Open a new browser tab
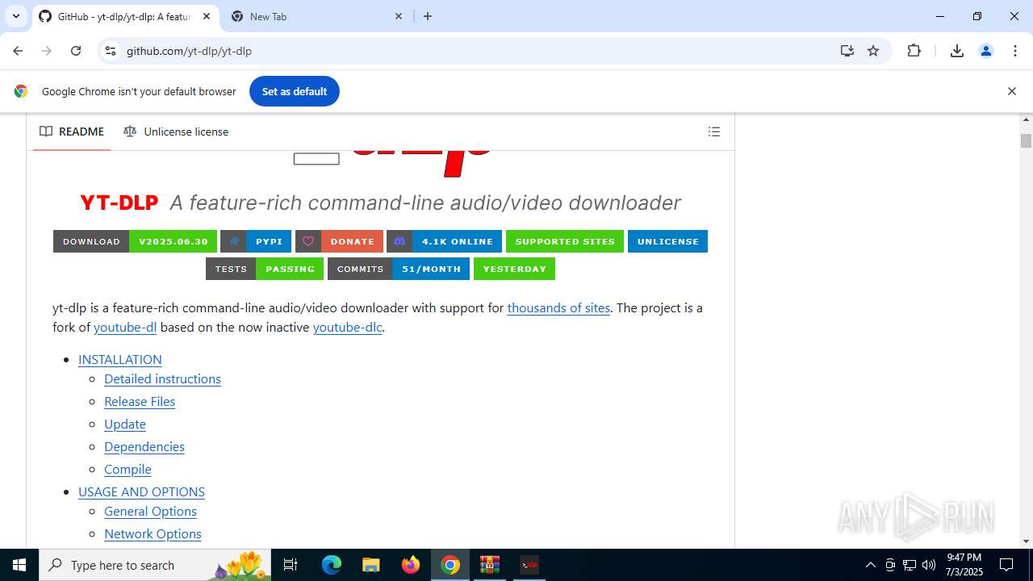Image resolution: width=1033 pixels, height=581 pixels. (428, 16)
